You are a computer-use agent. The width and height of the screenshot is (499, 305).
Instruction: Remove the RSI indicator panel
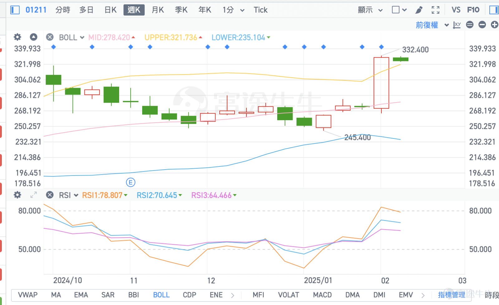pos(50,195)
